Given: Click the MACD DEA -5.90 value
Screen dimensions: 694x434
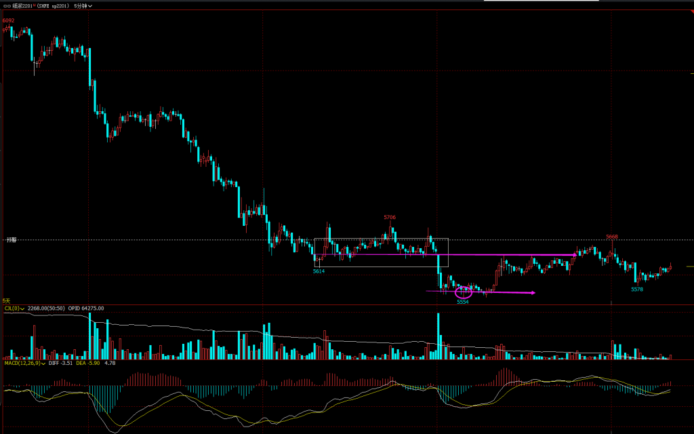Looking at the screenshot, I should tap(87, 363).
